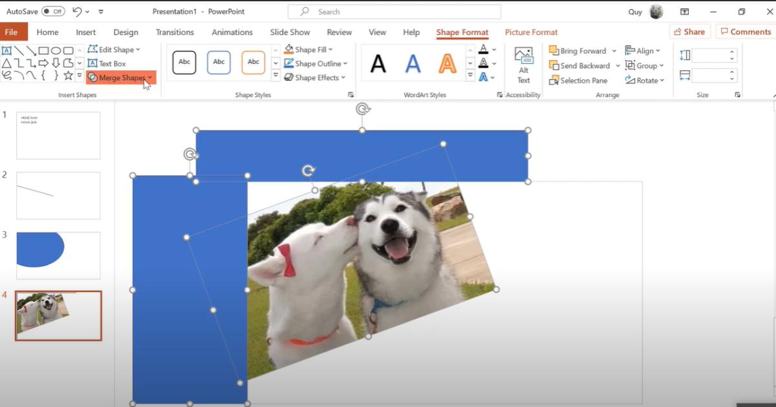Open the Animations ribbon tab

tap(232, 32)
